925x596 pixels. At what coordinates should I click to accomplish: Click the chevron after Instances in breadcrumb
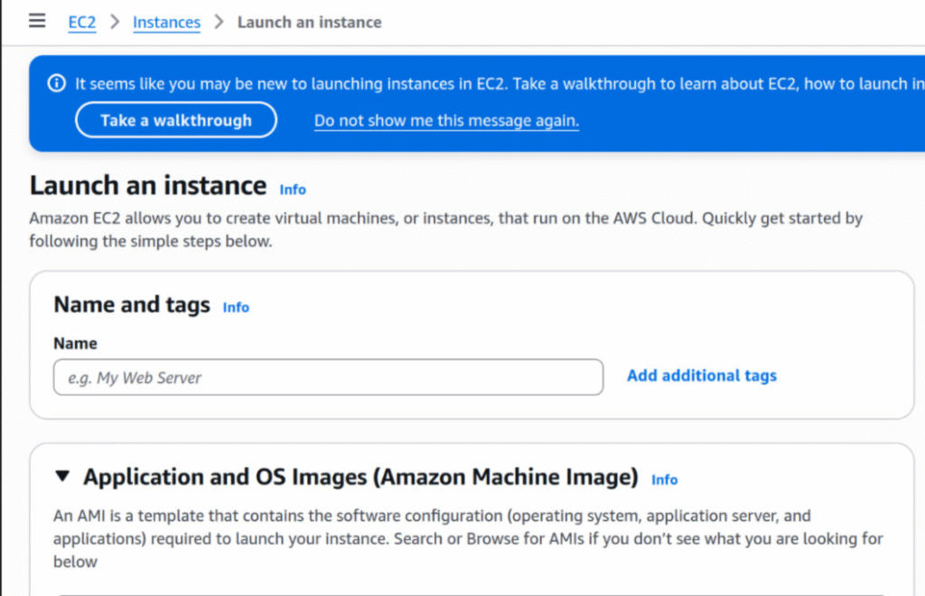(x=219, y=22)
